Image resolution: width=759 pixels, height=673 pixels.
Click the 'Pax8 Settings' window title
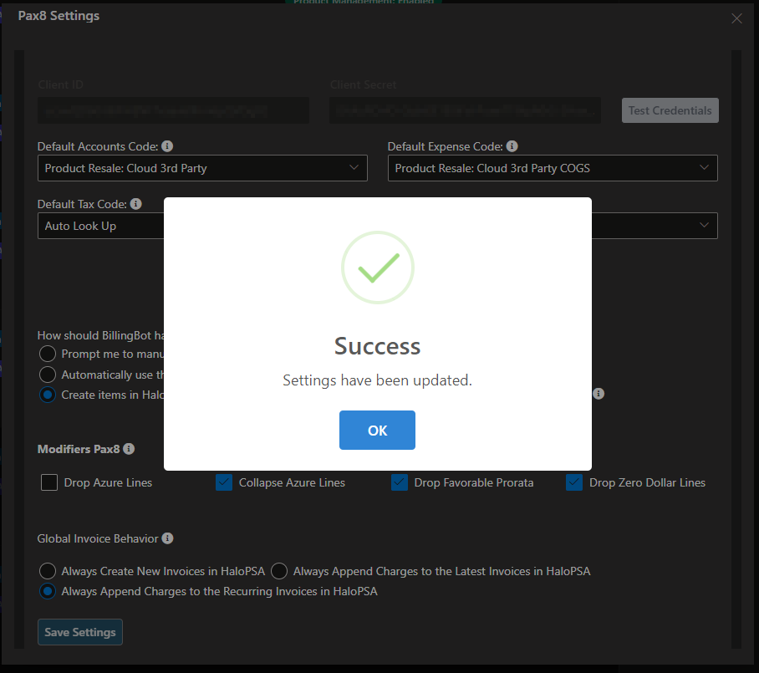pyautogui.click(x=59, y=16)
